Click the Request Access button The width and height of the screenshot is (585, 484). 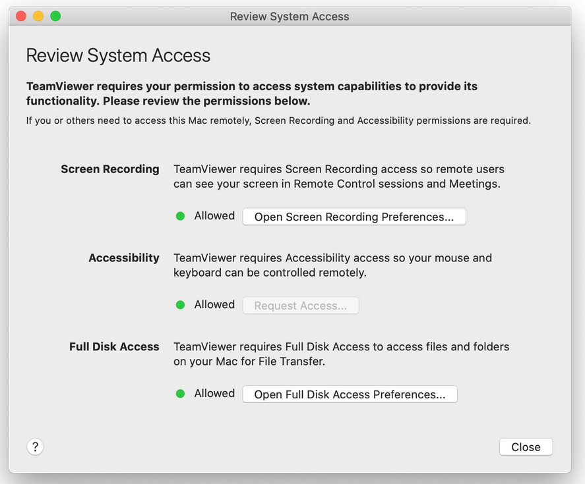click(x=301, y=305)
